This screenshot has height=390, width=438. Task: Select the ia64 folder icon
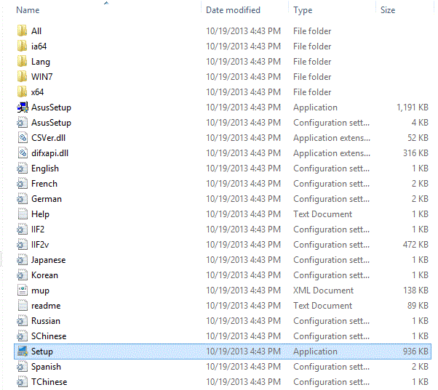point(22,46)
